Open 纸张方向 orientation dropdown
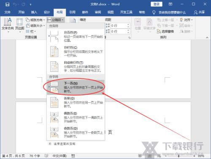The width and height of the screenshot is (211, 159). coord(35,20)
